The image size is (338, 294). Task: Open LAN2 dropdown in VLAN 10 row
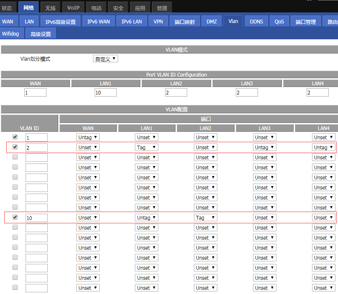click(x=205, y=217)
